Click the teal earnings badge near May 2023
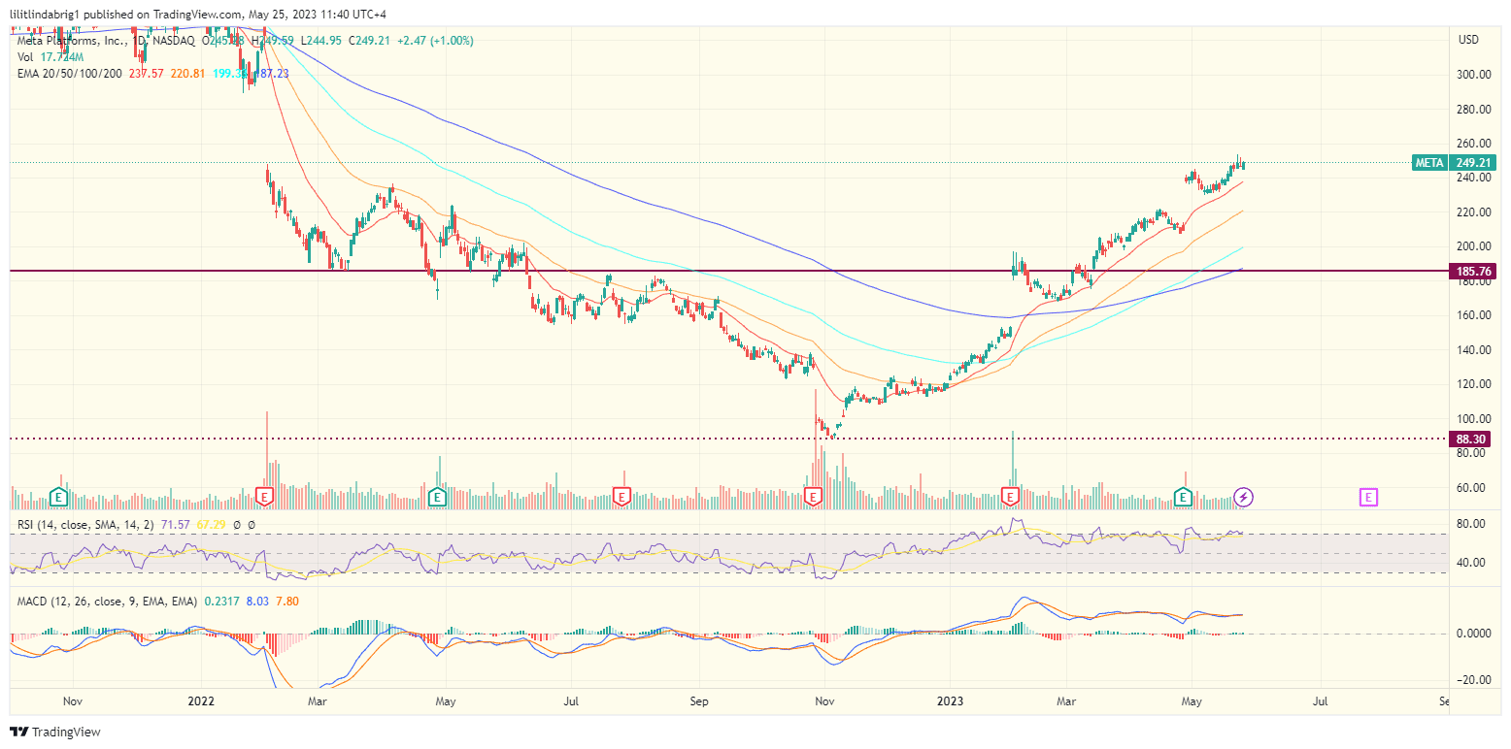Screen dimensions: 1511x749 [1183, 496]
